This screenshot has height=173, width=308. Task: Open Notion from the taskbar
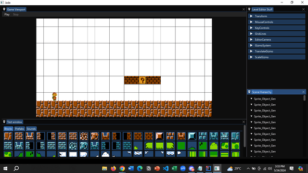[149, 169]
